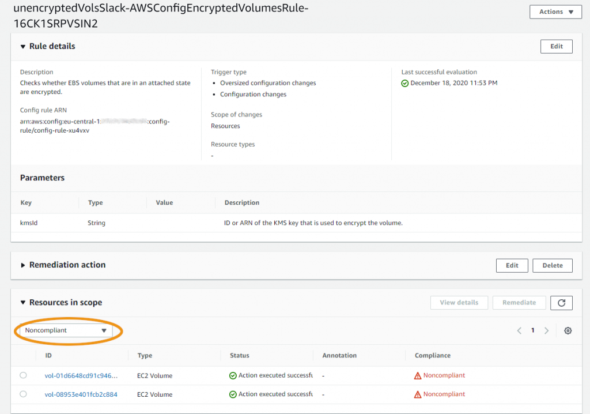The width and height of the screenshot is (590, 414).
Task: Collapse the Resources in scope section
Action: [x=22, y=302]
